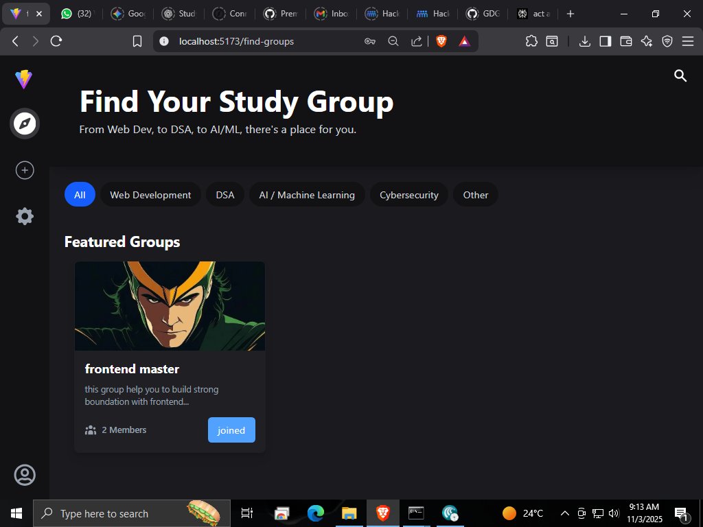703x527 pixels.
Task: Open the Leo AI sparkle icon
Action: point(647,41)
